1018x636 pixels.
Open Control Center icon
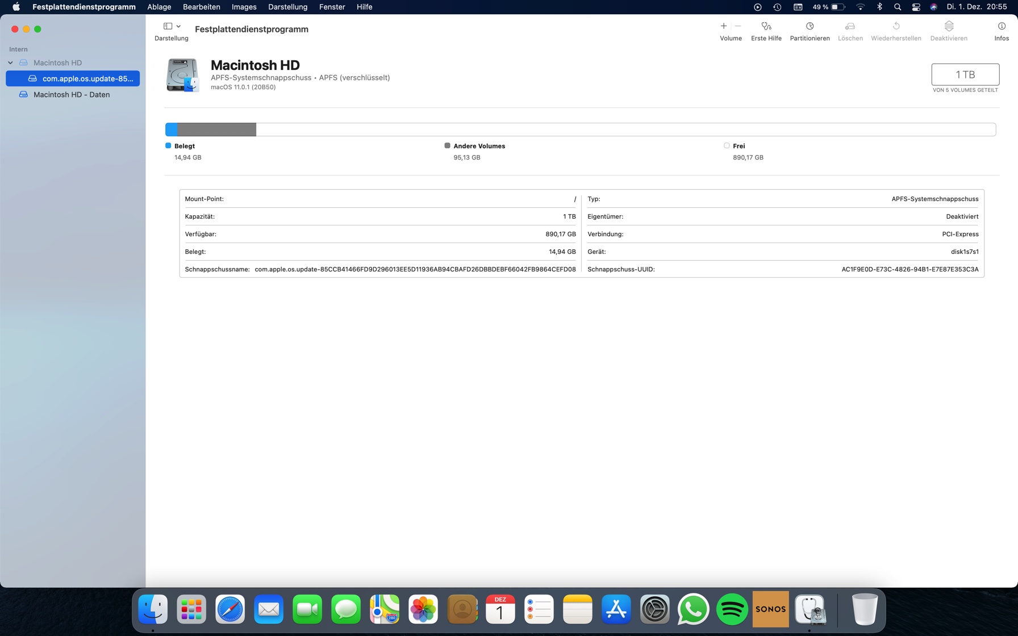pos(916,7)
